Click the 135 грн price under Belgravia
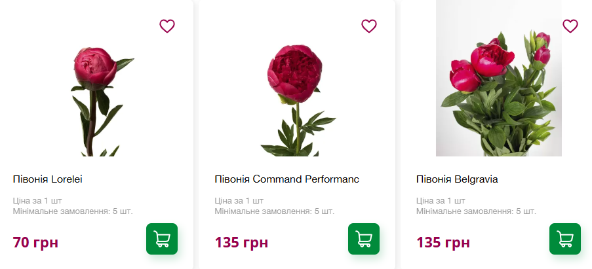 point(443,243)
